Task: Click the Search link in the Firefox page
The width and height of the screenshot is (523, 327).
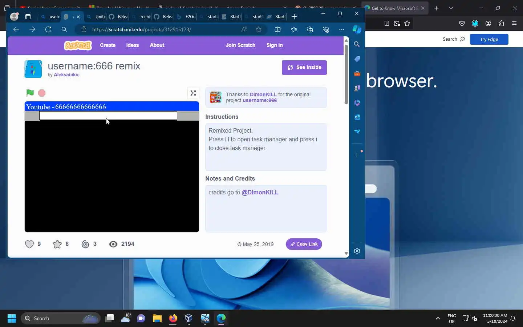Action: click(454, 39)
